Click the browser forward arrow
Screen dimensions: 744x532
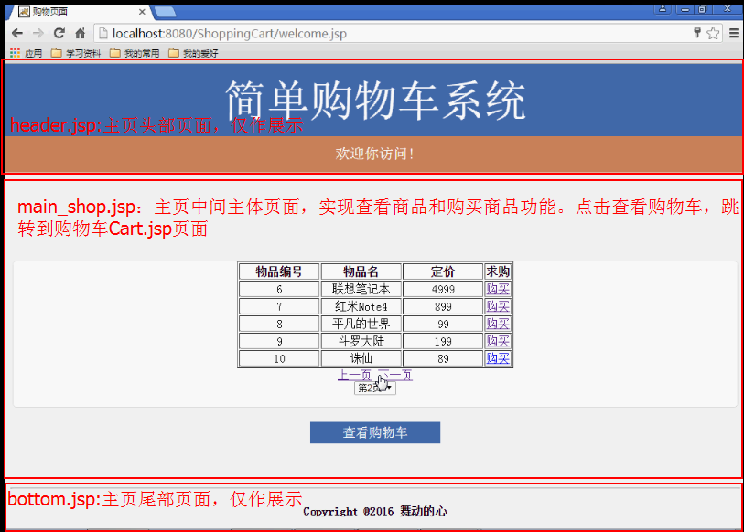pyautogui.click(x=38, y=33)
